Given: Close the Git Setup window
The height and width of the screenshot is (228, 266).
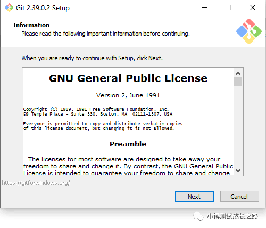Looking at the screenshot, I should (253, 7).
